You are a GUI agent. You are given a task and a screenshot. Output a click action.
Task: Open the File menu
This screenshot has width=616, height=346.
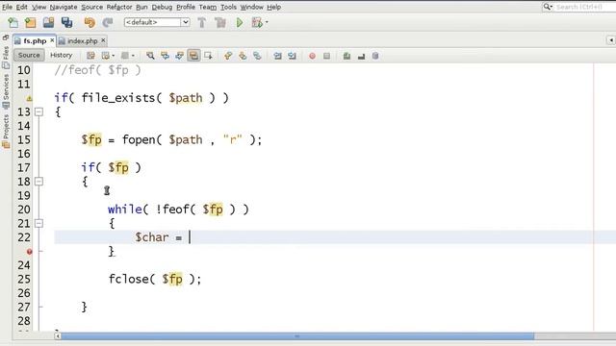(7, 7)
